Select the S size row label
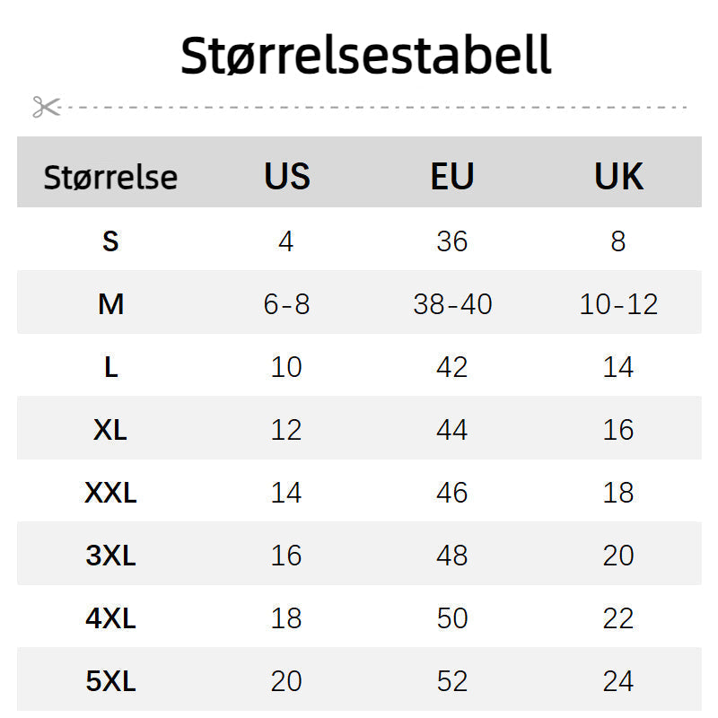718x718 pixels. point(110,241)
